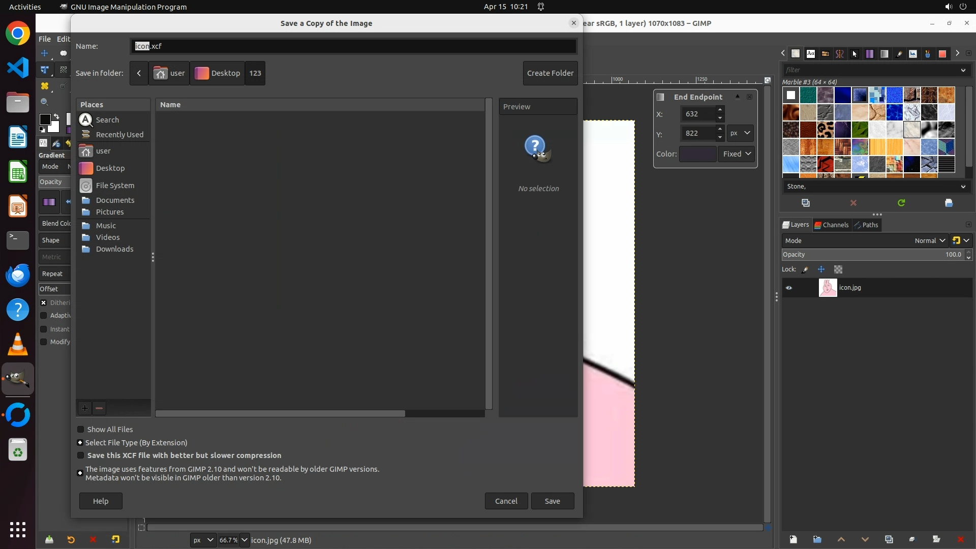Enable the Show All Files checkbox
This screenshot has width=976, height=549.
tap(80, 430)
